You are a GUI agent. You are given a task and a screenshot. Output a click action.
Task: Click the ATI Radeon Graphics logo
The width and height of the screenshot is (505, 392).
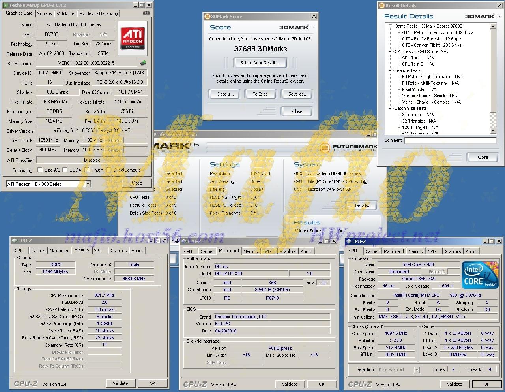(x=133, y=38)
